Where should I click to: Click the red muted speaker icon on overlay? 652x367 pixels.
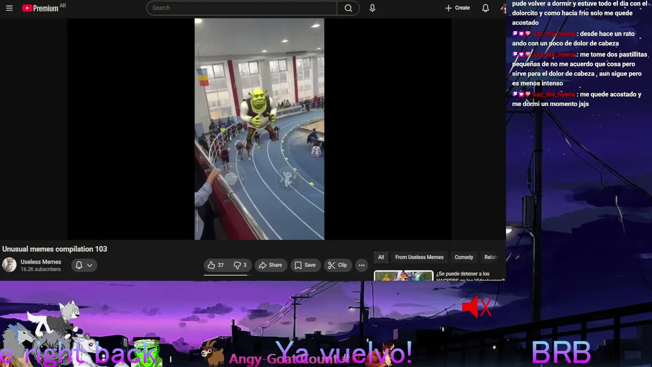click(476, 307)
